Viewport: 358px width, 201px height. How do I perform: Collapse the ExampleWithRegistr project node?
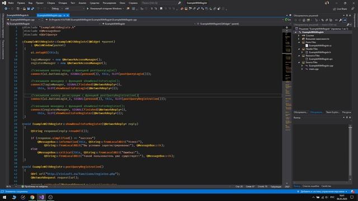click(x=296, y=32)
